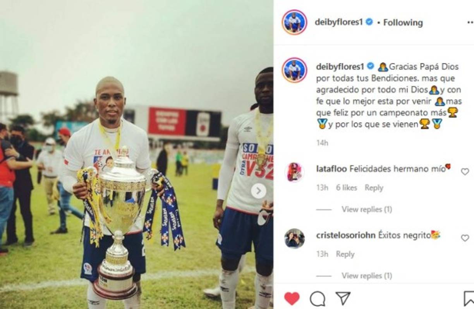Open deibyflores1 profile picture in header
Image resolution: width=474 pixels, height=309 pixels.
coord(294,22)
